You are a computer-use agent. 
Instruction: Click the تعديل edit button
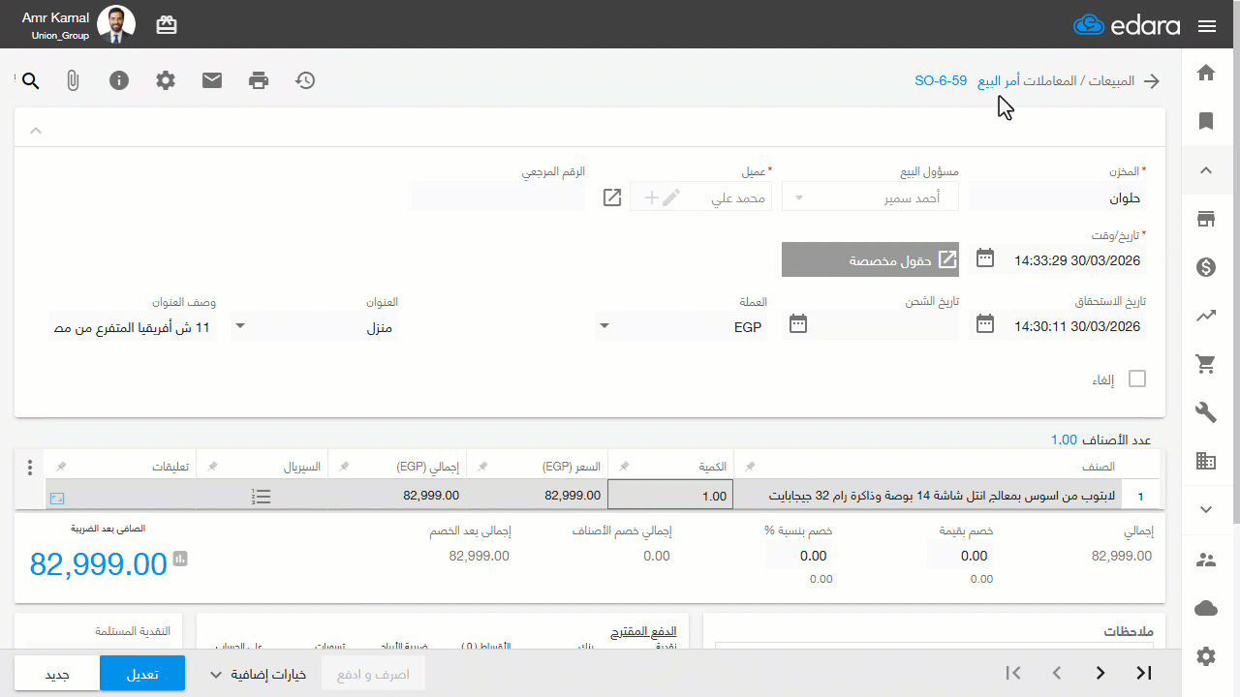[142, 674]
